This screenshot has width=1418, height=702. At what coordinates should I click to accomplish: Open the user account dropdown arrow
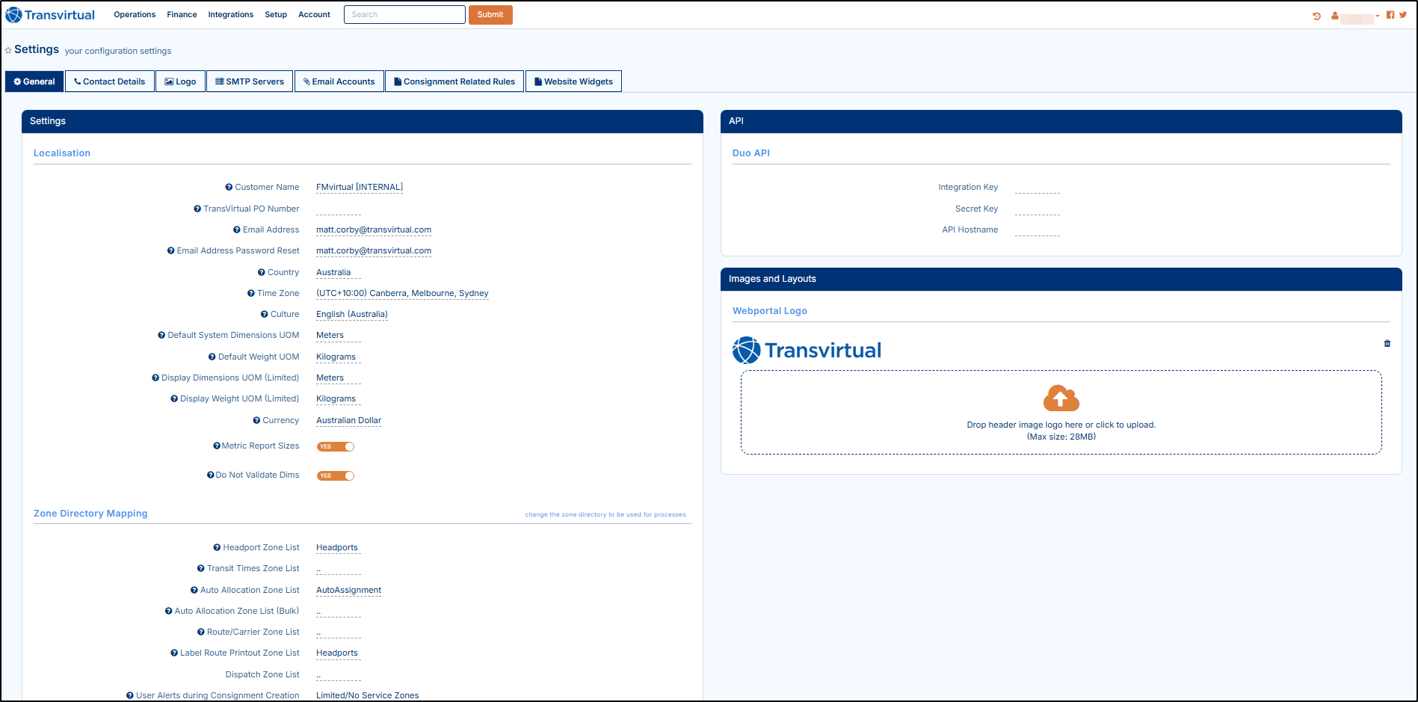[x=1378, y=16]
